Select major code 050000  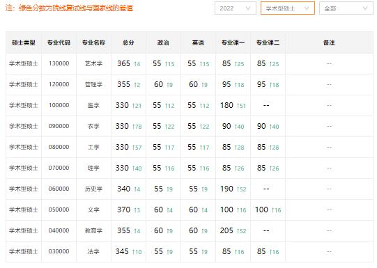coord(59,210)
